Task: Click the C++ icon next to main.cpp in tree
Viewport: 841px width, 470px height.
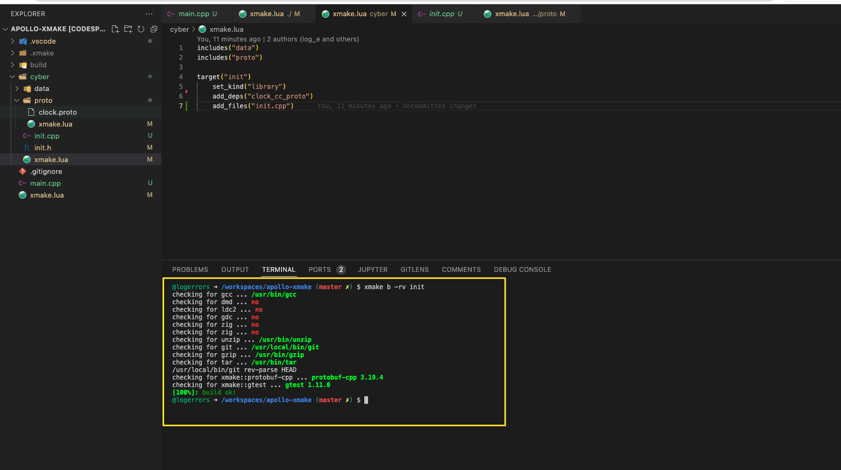Action: (x=23, y=183)
